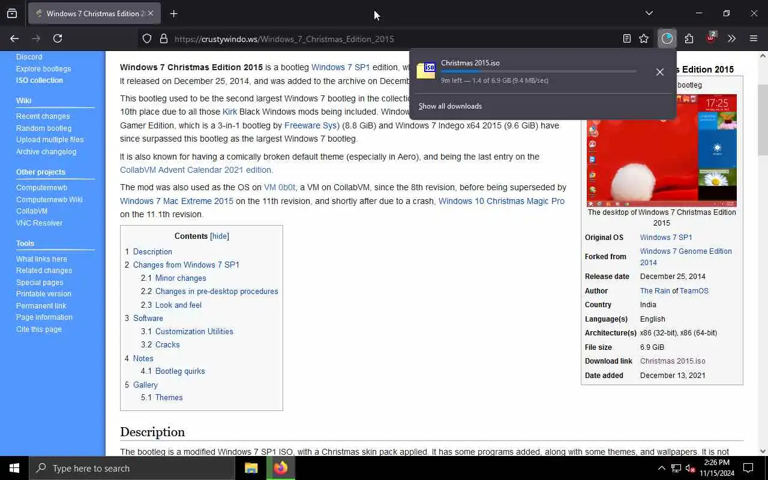Click Christmas 2015.iso infobox download link
The image size is (768, 480).
click(673, 361)
